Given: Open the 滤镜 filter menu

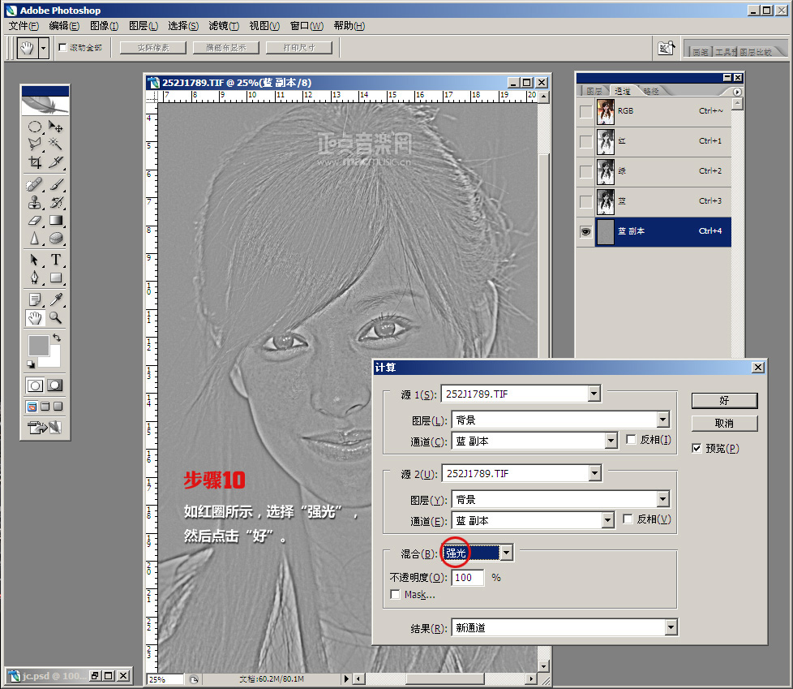Looking at the screenshot, I should point(224,26).
